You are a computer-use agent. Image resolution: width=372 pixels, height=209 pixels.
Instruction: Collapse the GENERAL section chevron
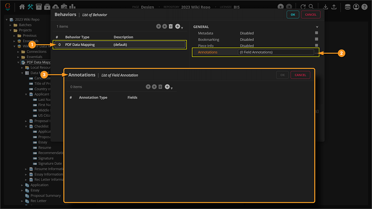[x=317, y=27]
